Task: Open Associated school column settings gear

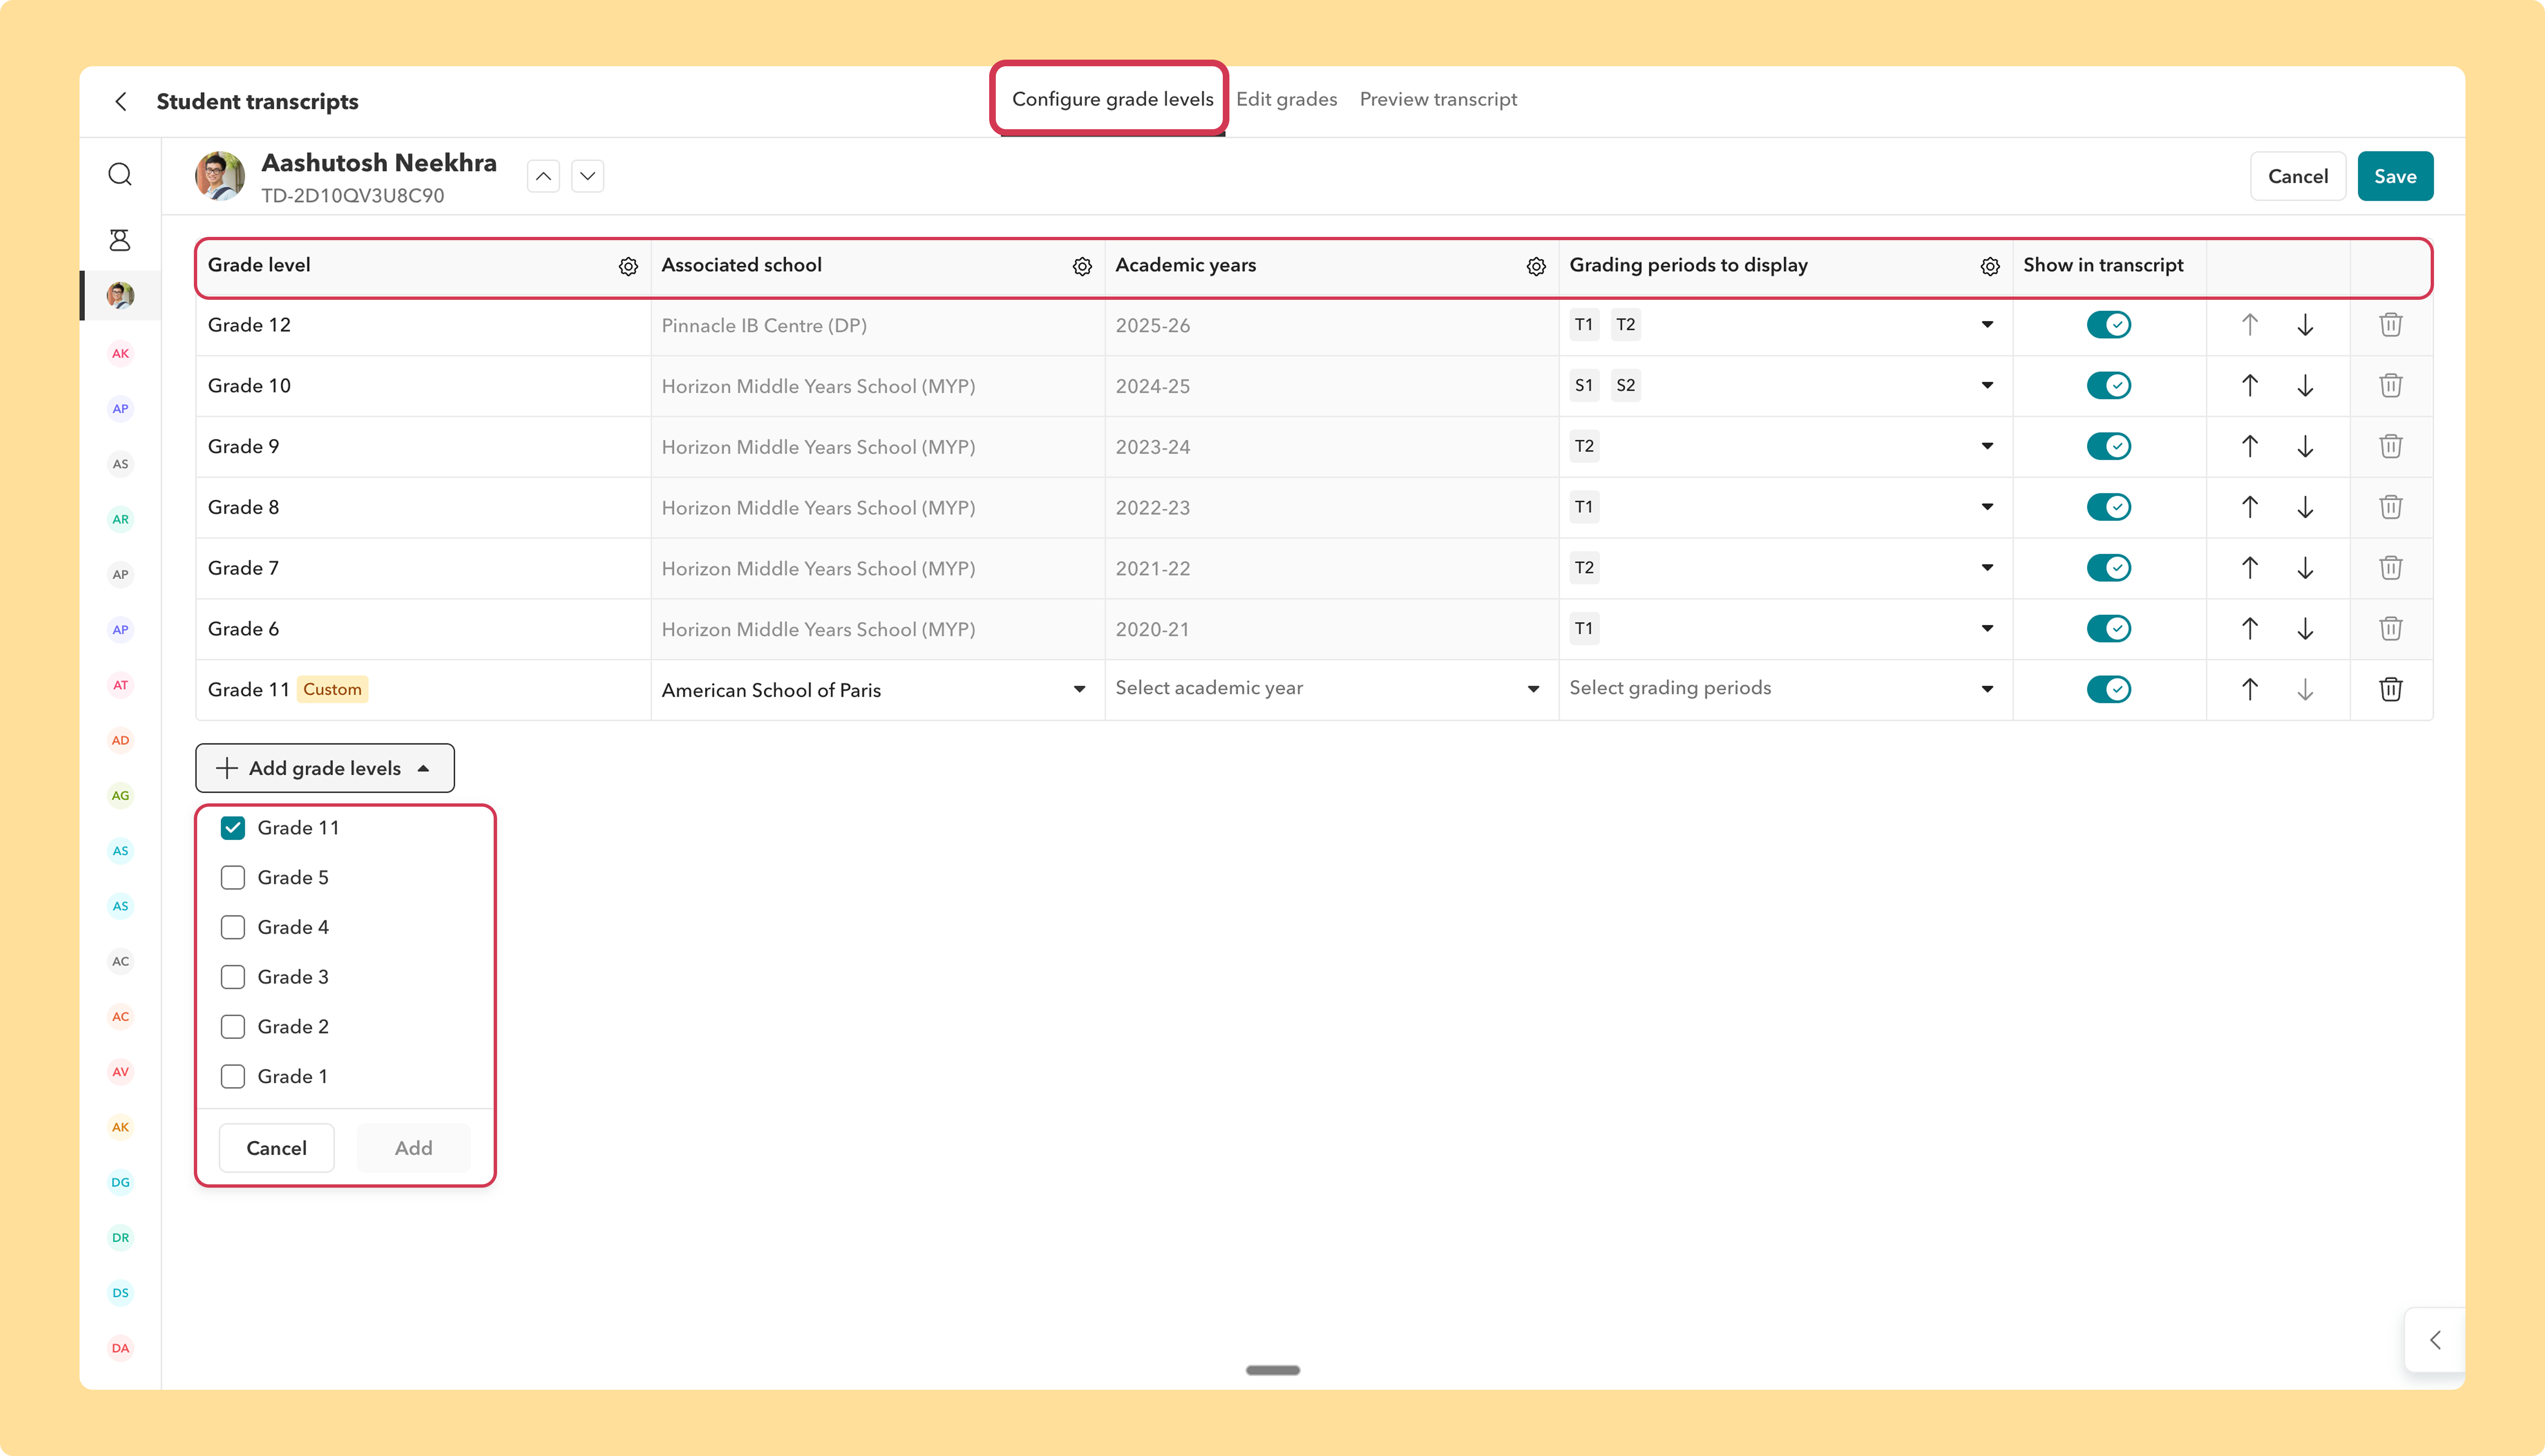Action: click(1082, 266)
